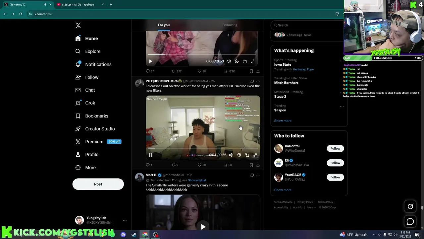The width and height of the screenshot is (424, 239).
Task: Open Discord from the taskbar
Action: click(123, 235)
